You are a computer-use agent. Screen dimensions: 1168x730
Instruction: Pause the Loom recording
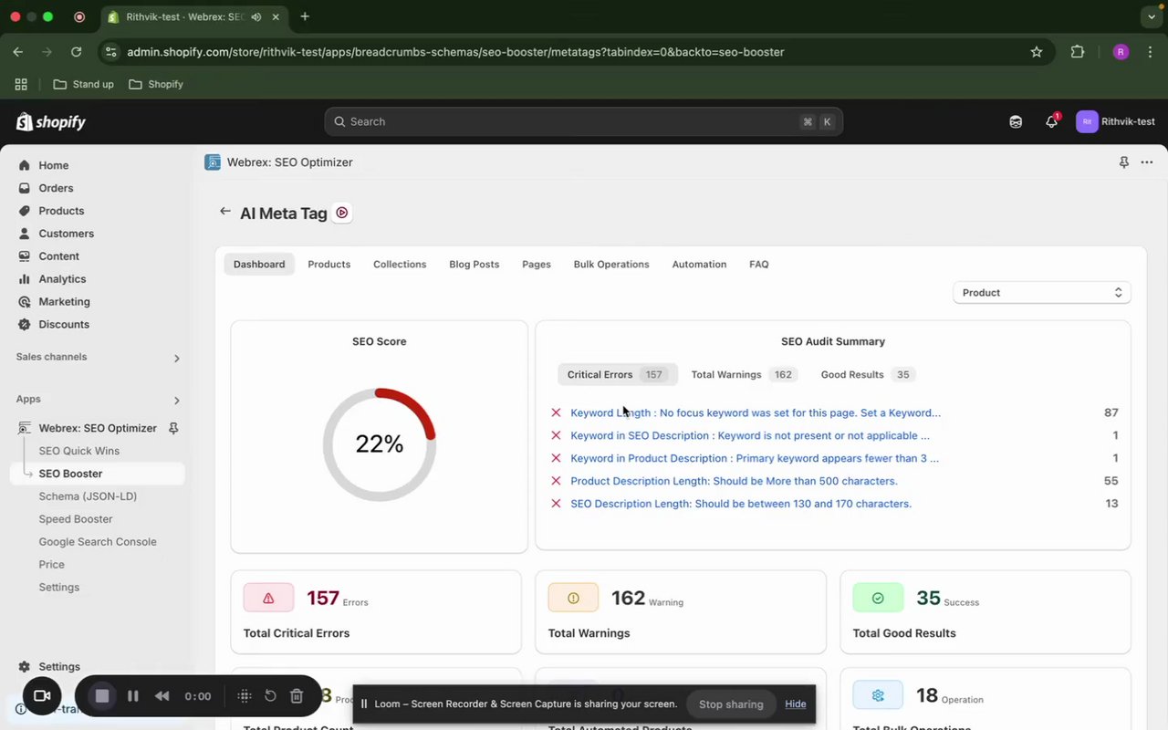coord(133,696)
